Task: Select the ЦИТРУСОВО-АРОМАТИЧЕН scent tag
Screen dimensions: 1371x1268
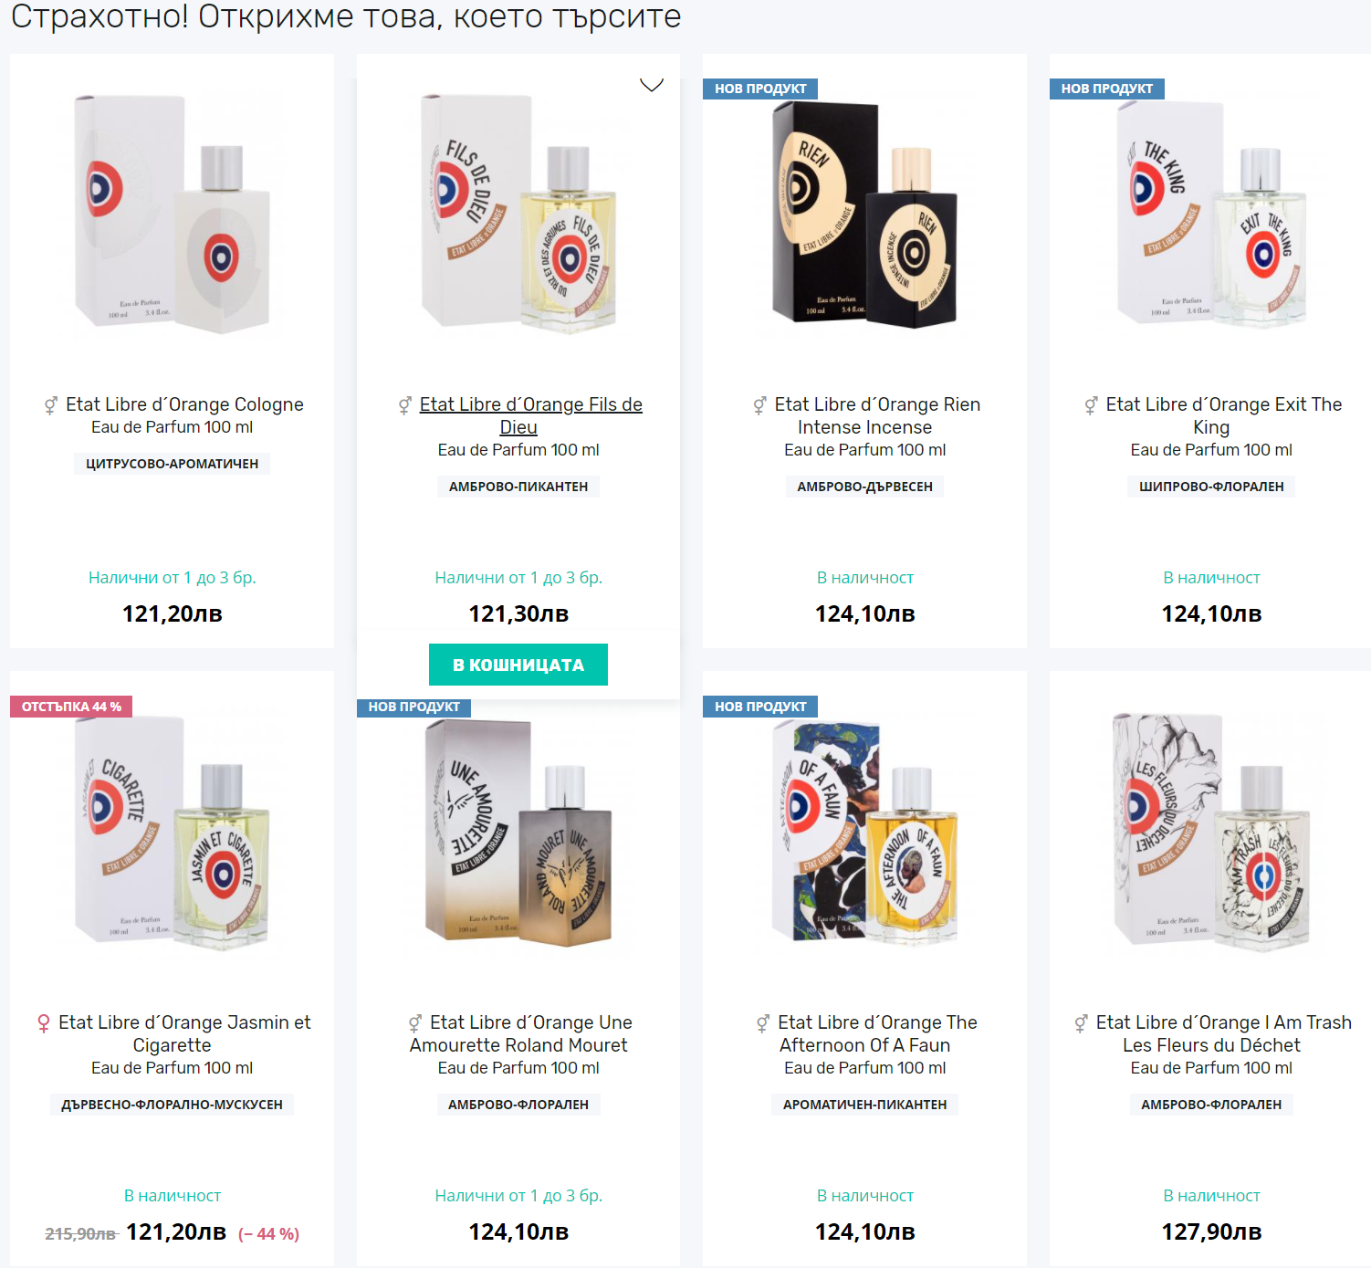Action: click(x=172, y=464)
